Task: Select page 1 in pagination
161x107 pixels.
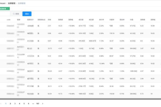Action: [x=6, y=104]
